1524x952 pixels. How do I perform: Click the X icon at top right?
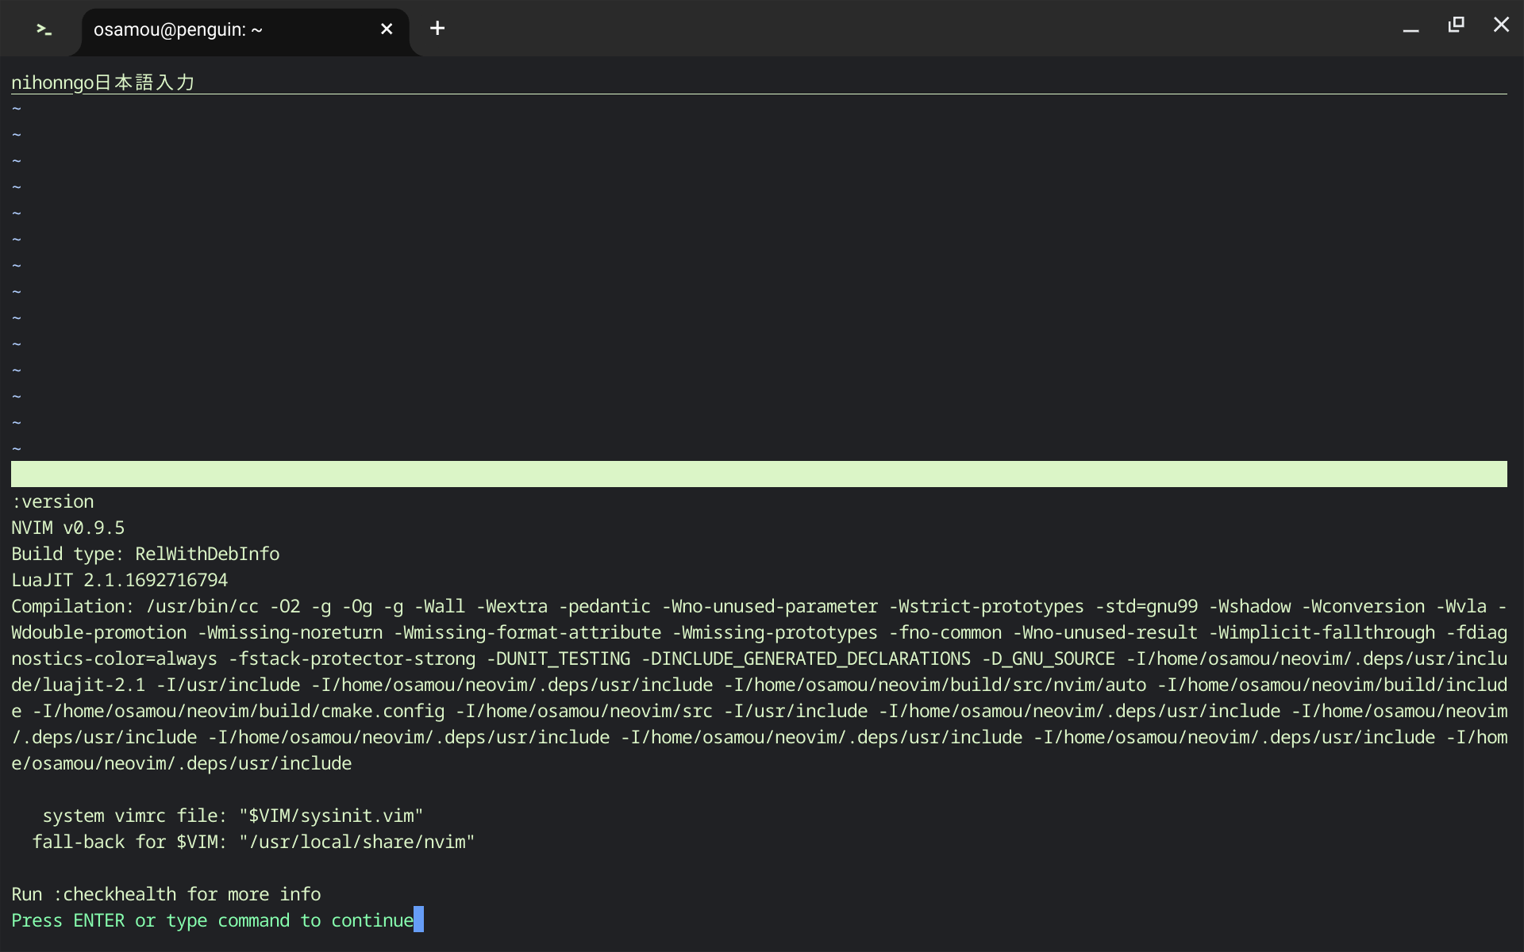(x=1502, y=25)
